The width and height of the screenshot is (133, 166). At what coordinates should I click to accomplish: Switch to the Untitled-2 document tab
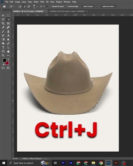tap(67, 11)
